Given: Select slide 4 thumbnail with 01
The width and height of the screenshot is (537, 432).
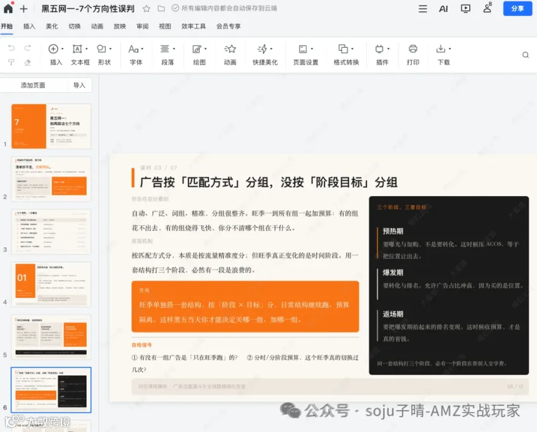Looking at the screenshot, I should pyautogui.click(x=51, y=284).
